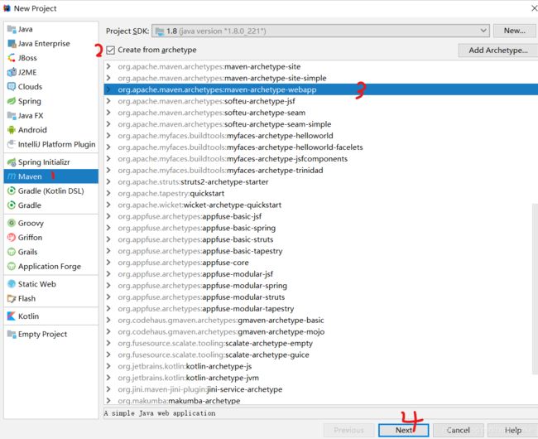The width and height of the screenshot is (538, 439).
Task: Select the appfuse-core row
Action: [x=321, y=263]
